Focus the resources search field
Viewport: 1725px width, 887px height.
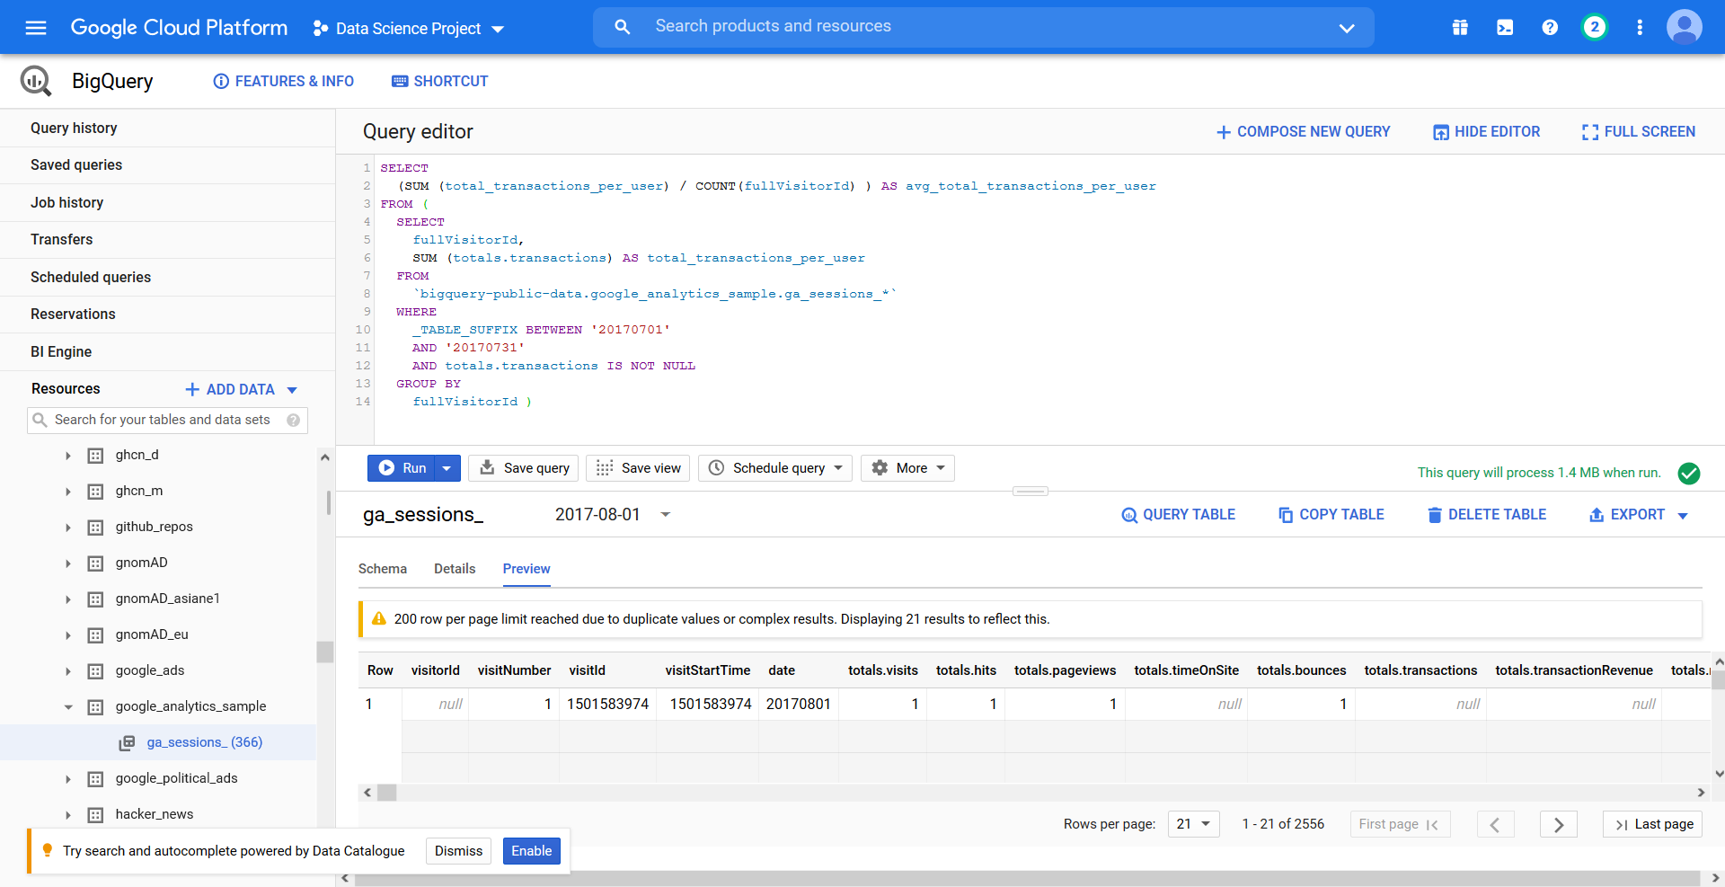[x=168, y=420]
